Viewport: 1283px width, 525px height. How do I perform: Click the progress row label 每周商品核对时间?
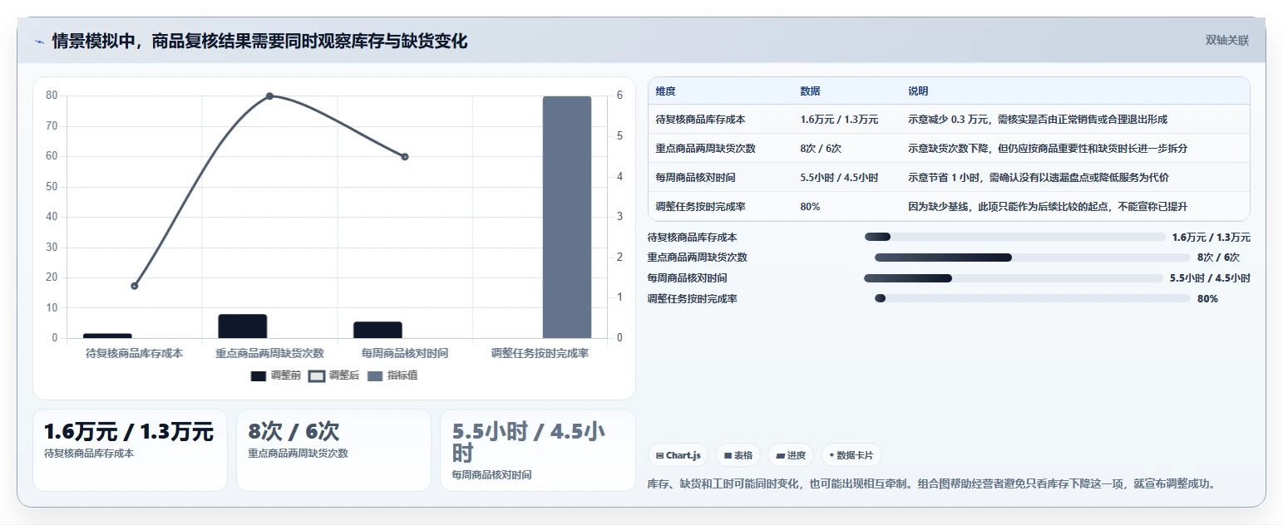686,278
